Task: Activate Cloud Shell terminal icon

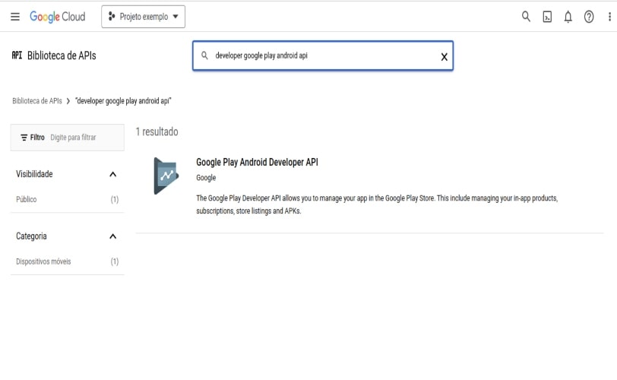Action: pos(547,17)
